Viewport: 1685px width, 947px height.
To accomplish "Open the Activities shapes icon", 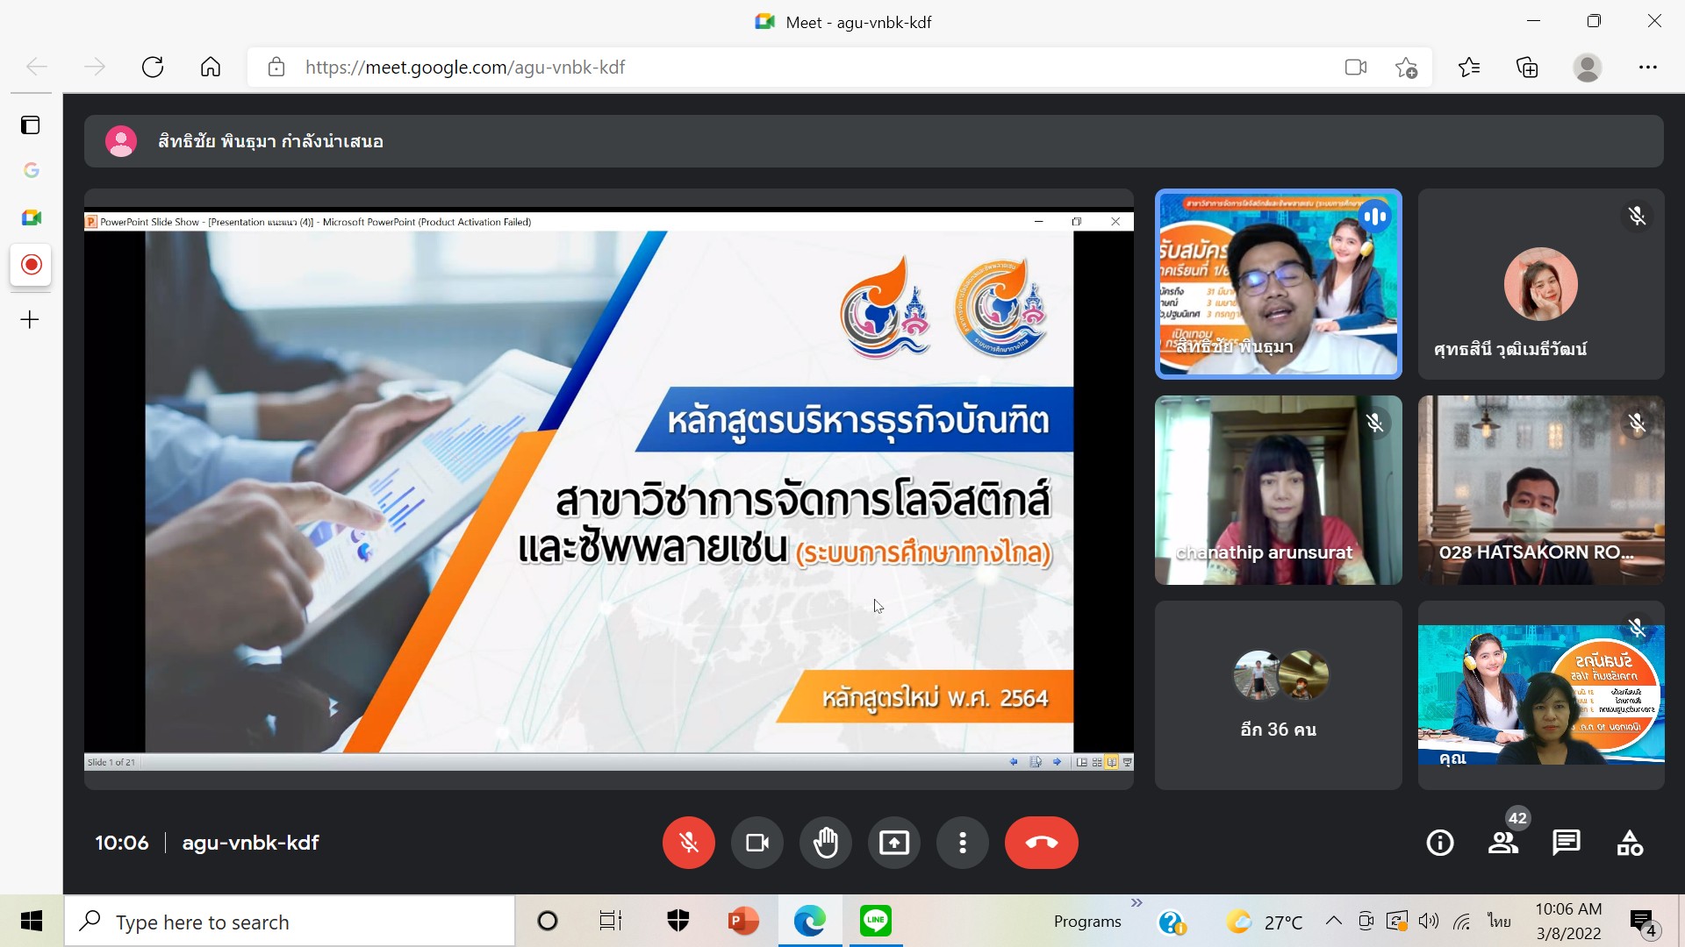I will (1630, 843).
